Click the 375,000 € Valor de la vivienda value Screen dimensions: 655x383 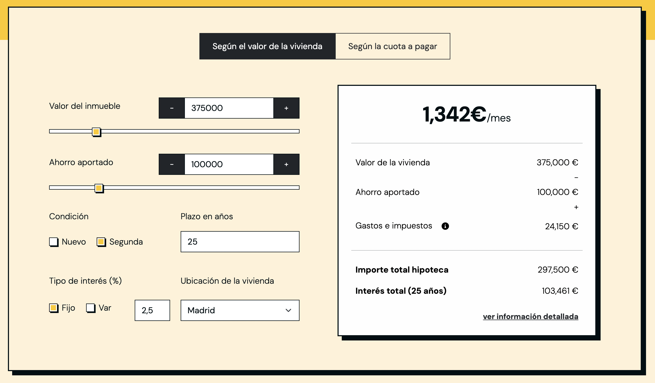[x=557, y=162]
